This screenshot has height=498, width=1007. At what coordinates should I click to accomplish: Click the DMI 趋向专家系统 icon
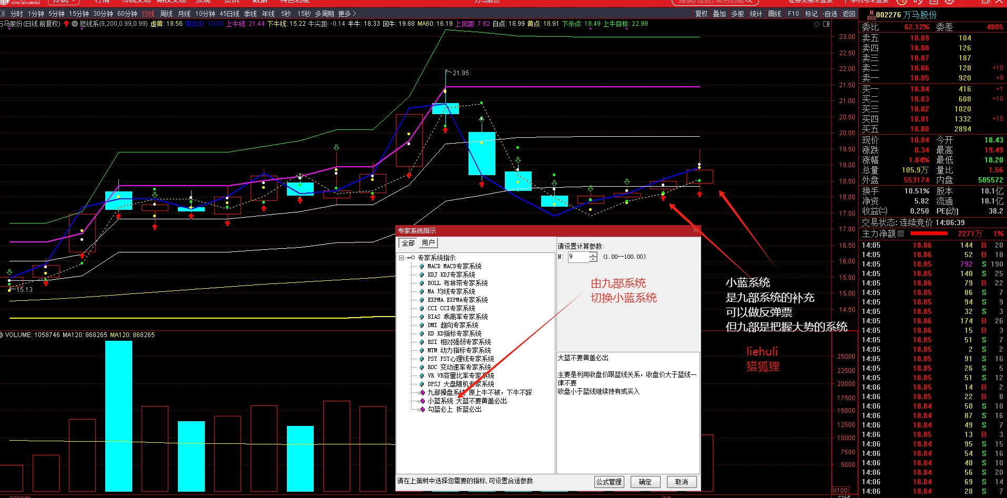point(422,325)
